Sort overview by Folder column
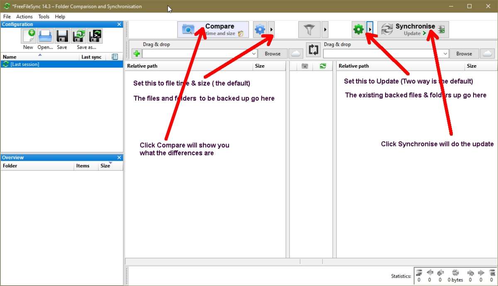The height and width of the screenshot is (286, 498). coord(37,166)
